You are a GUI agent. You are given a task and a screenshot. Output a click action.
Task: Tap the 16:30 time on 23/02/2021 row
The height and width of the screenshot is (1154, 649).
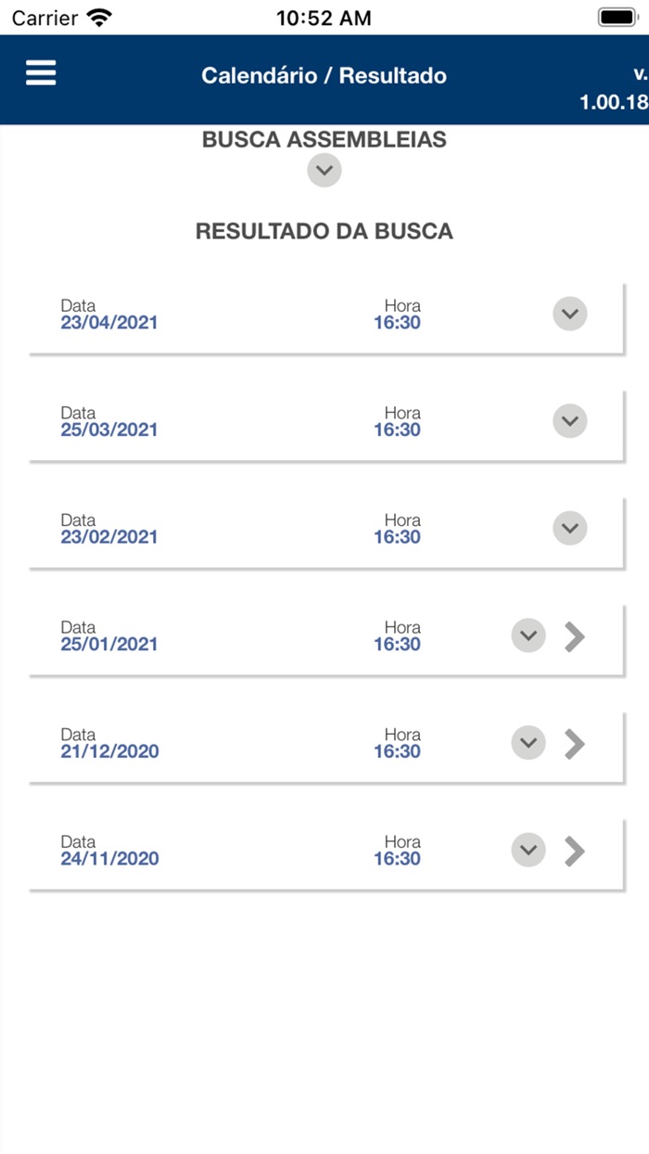tap(397, 537)
